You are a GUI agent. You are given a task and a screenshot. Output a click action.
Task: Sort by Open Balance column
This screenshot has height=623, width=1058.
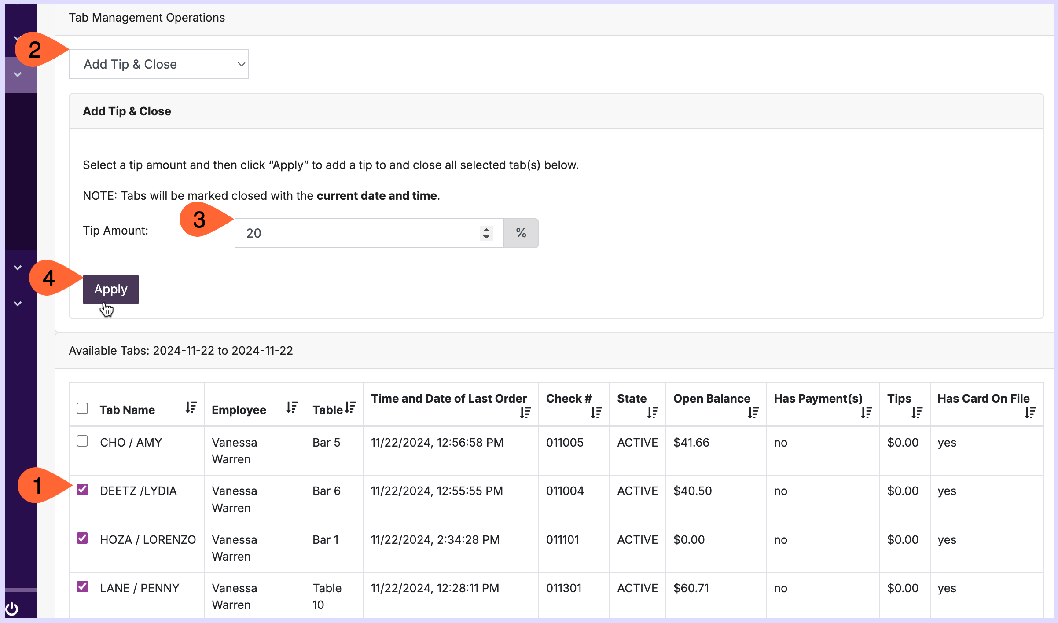pyautogui.click(x=753, y=412)
